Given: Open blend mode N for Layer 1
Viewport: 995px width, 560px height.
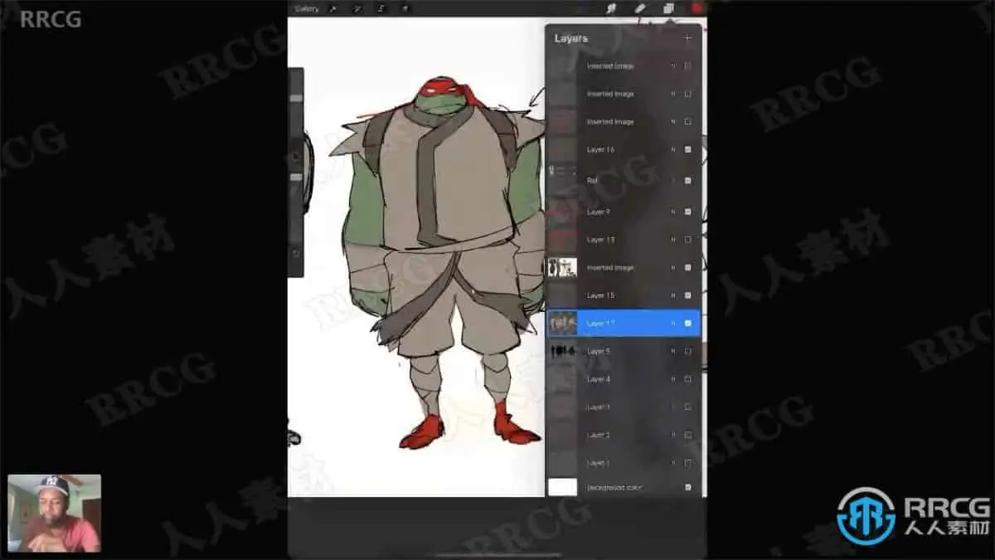Looking at the screenshot, I should tap(672, 463).
